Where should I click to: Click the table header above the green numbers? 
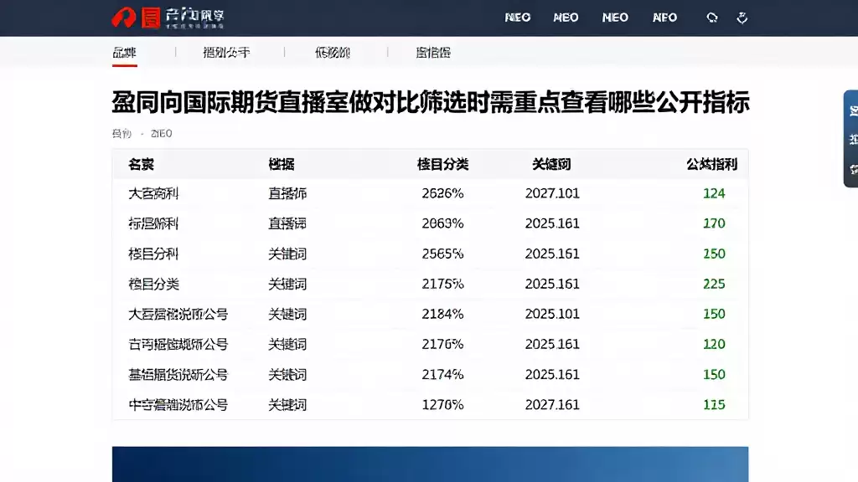pos(712,165)
